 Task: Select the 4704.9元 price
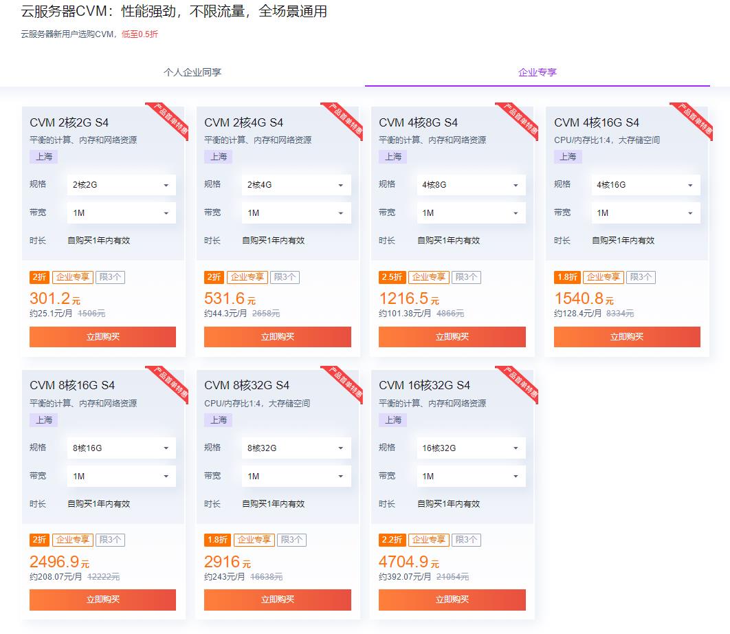point(409,561)
